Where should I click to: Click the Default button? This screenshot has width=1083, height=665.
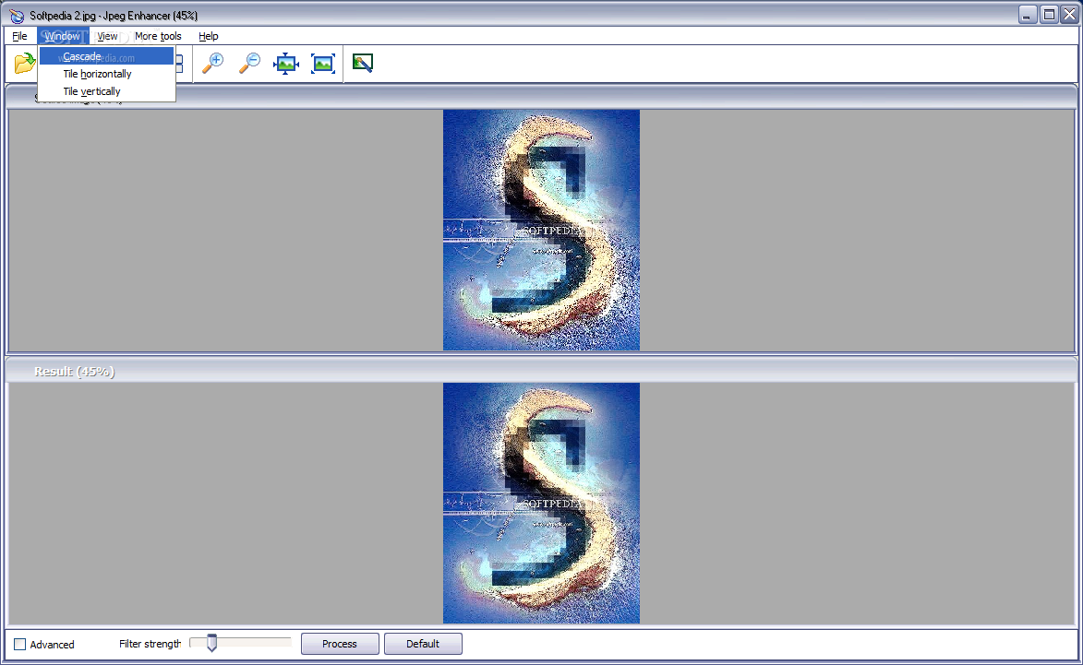423,644
